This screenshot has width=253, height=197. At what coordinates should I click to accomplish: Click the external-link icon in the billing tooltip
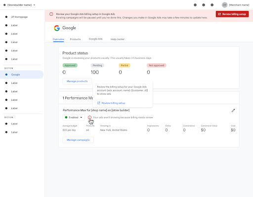[99, 103]
